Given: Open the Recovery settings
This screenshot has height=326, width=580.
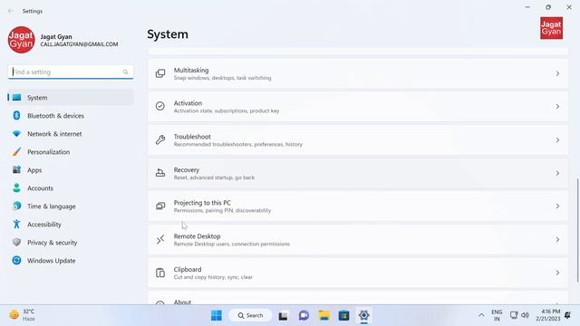Looking at the screenshot, I should (x=358, y=173).
